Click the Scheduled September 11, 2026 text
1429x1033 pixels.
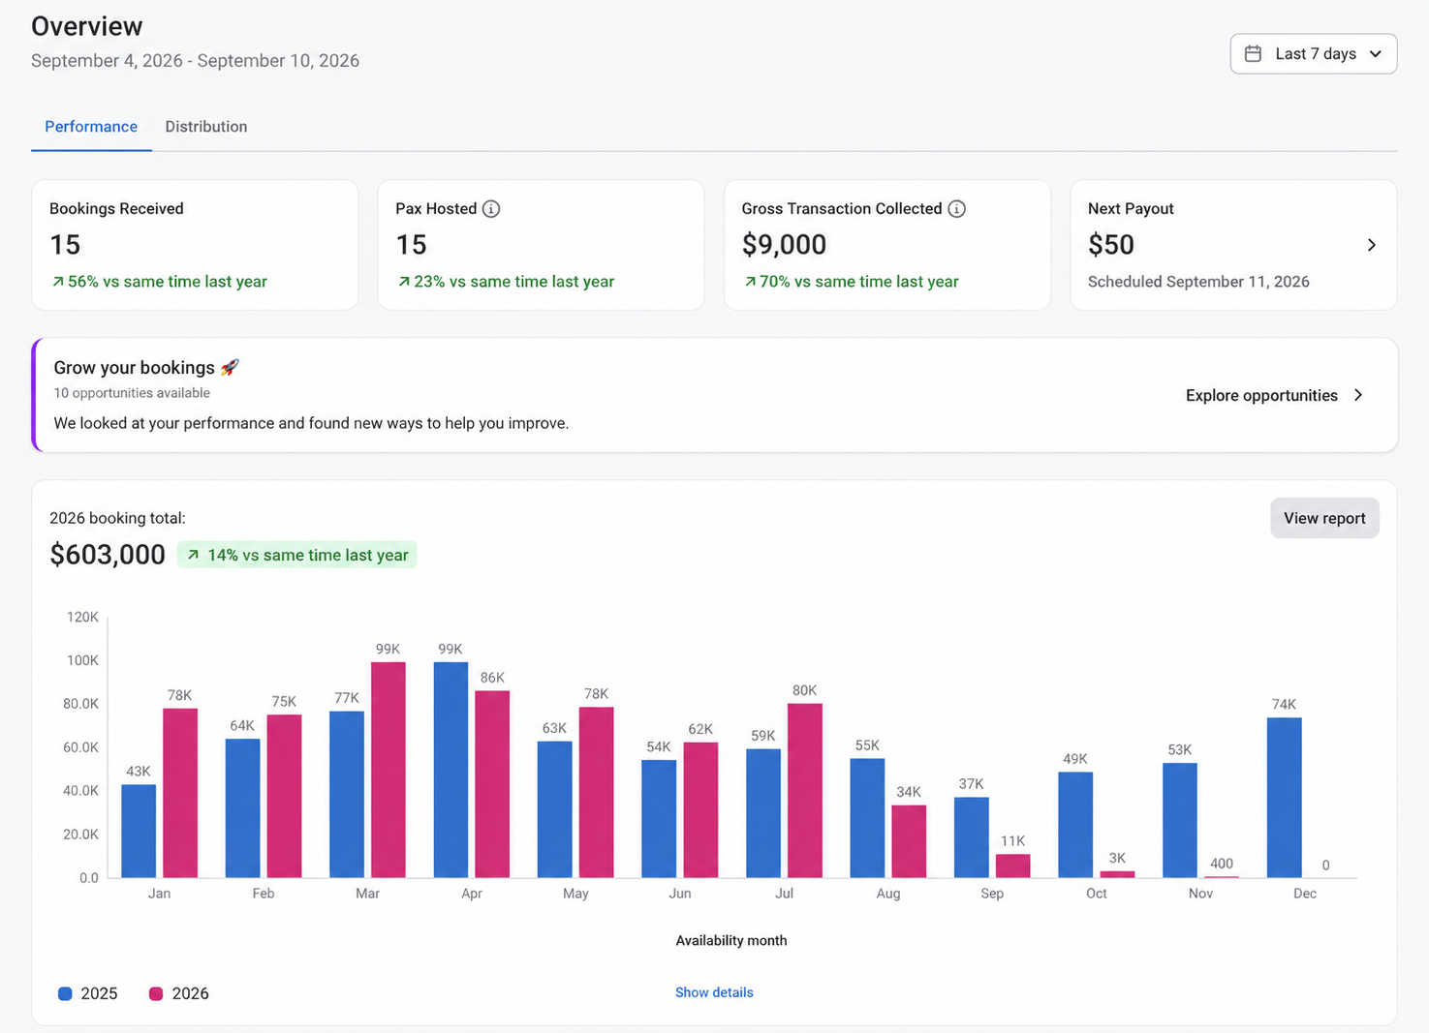point(1198,282)
